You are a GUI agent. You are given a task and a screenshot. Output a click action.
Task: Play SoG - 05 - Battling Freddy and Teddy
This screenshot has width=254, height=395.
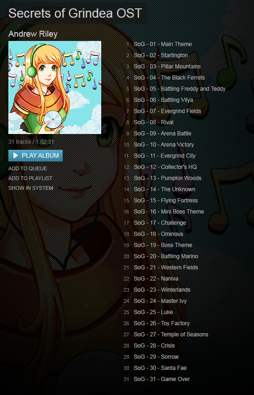pyautogui.click(x=180, y=89)
